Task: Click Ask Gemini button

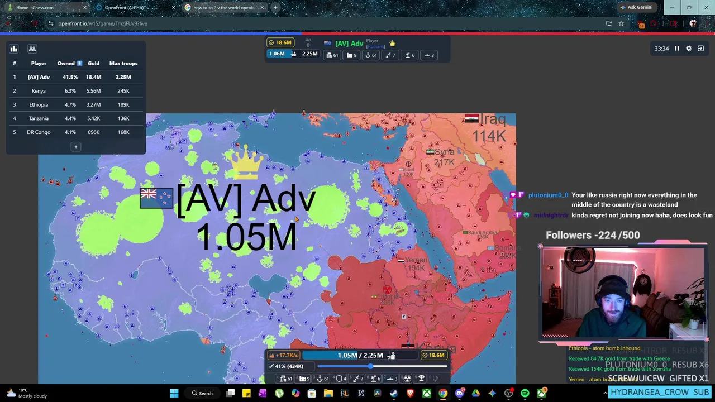Action: coord(636,7)
